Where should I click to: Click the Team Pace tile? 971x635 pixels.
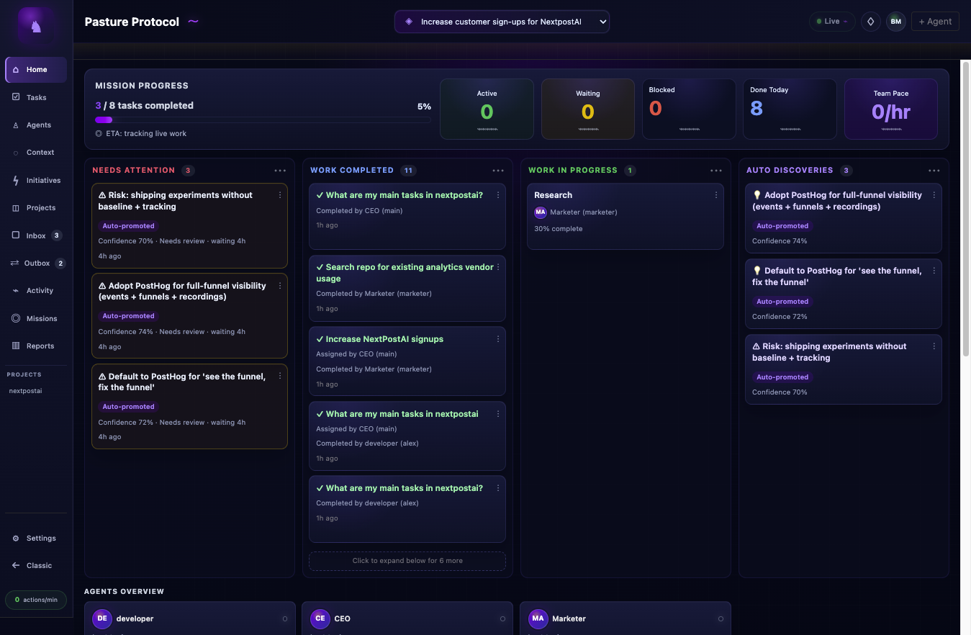891,109
